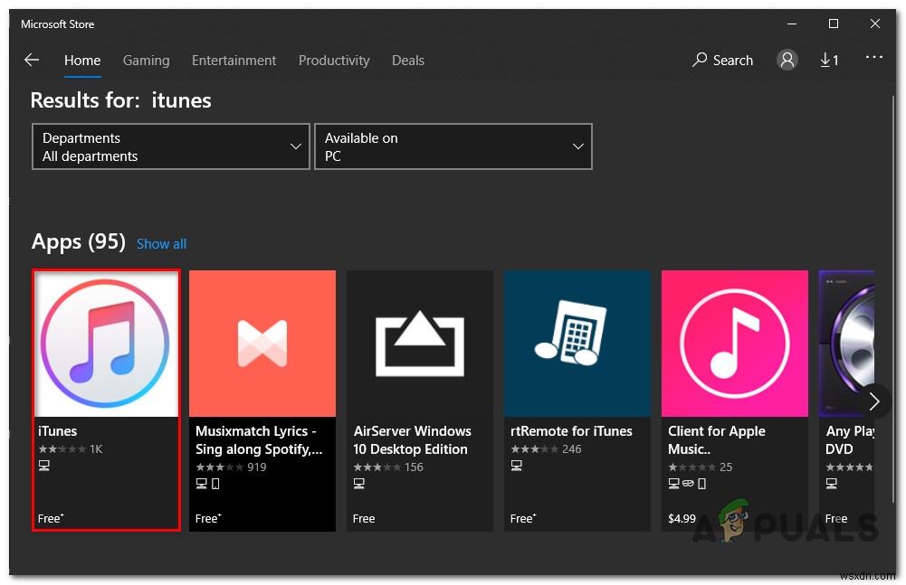Image resolution: width=906 pixels, height=585 pixels.
Task: Expand the Available on PC dropdown
Action: [x=454, y=147]
